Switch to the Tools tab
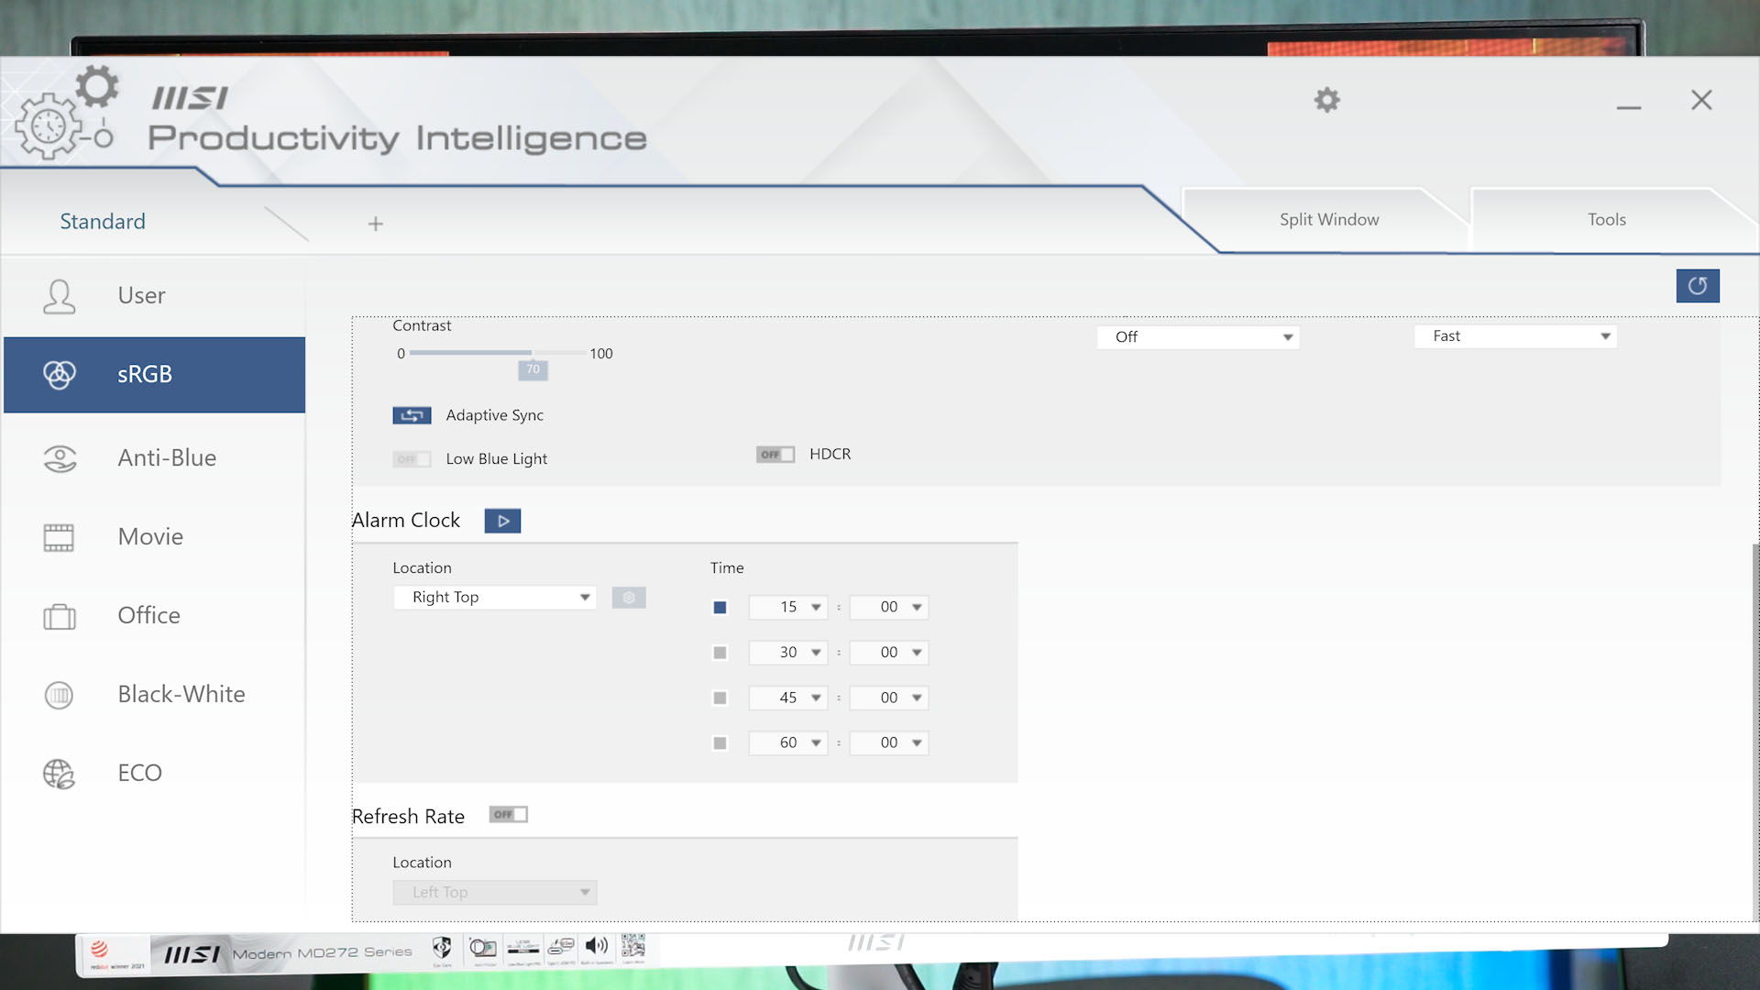This screenshot has height=990, width=1760. pos(1607,220)
